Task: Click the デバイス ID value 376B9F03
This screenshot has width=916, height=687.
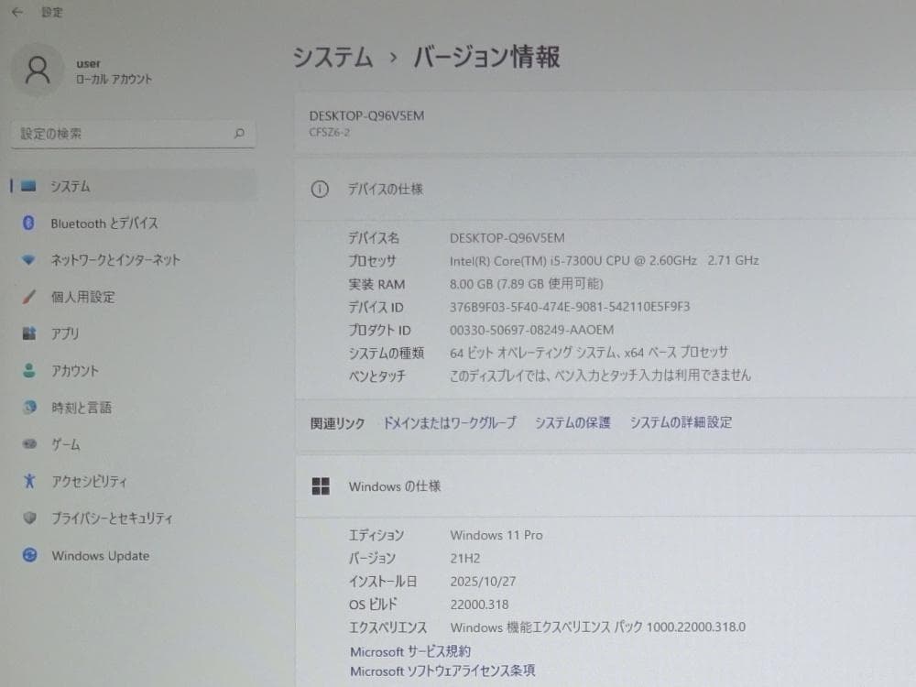Action: [570, 307]
